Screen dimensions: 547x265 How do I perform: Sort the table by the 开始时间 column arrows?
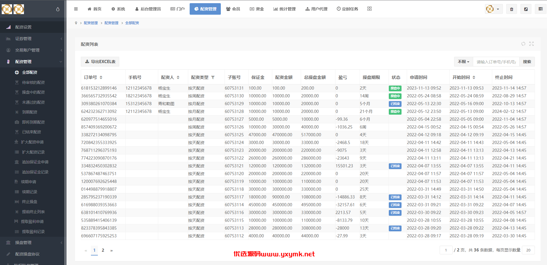[474, 77]
